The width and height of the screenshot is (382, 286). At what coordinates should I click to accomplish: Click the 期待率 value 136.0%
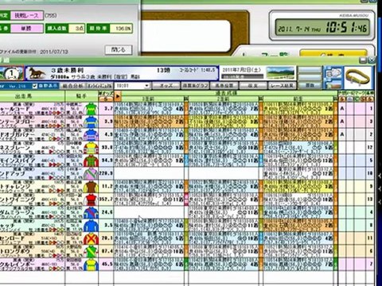pyautogui.click(x=121, y=29)
